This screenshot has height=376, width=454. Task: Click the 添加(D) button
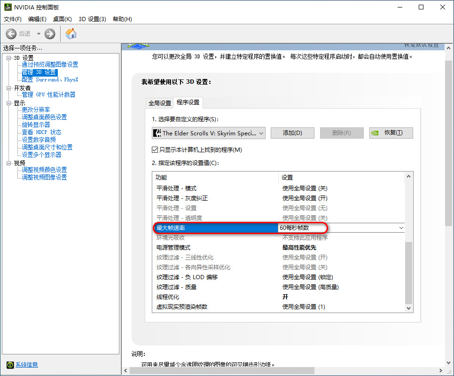click(292, 133)
